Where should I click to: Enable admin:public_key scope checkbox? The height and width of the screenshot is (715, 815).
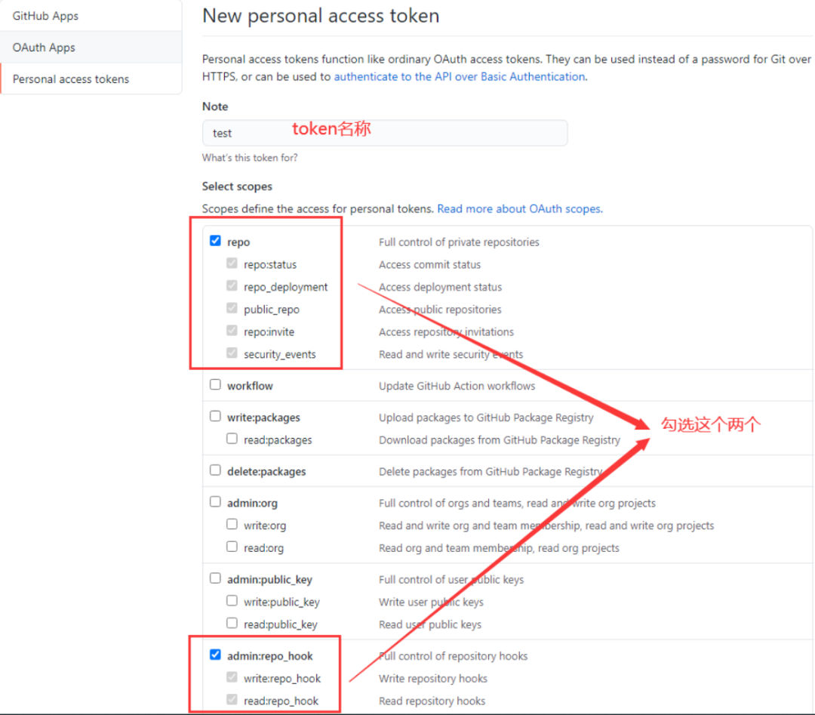(215, 578)
